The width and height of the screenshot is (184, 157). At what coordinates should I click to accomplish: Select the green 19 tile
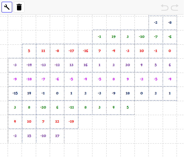point(113,37)
